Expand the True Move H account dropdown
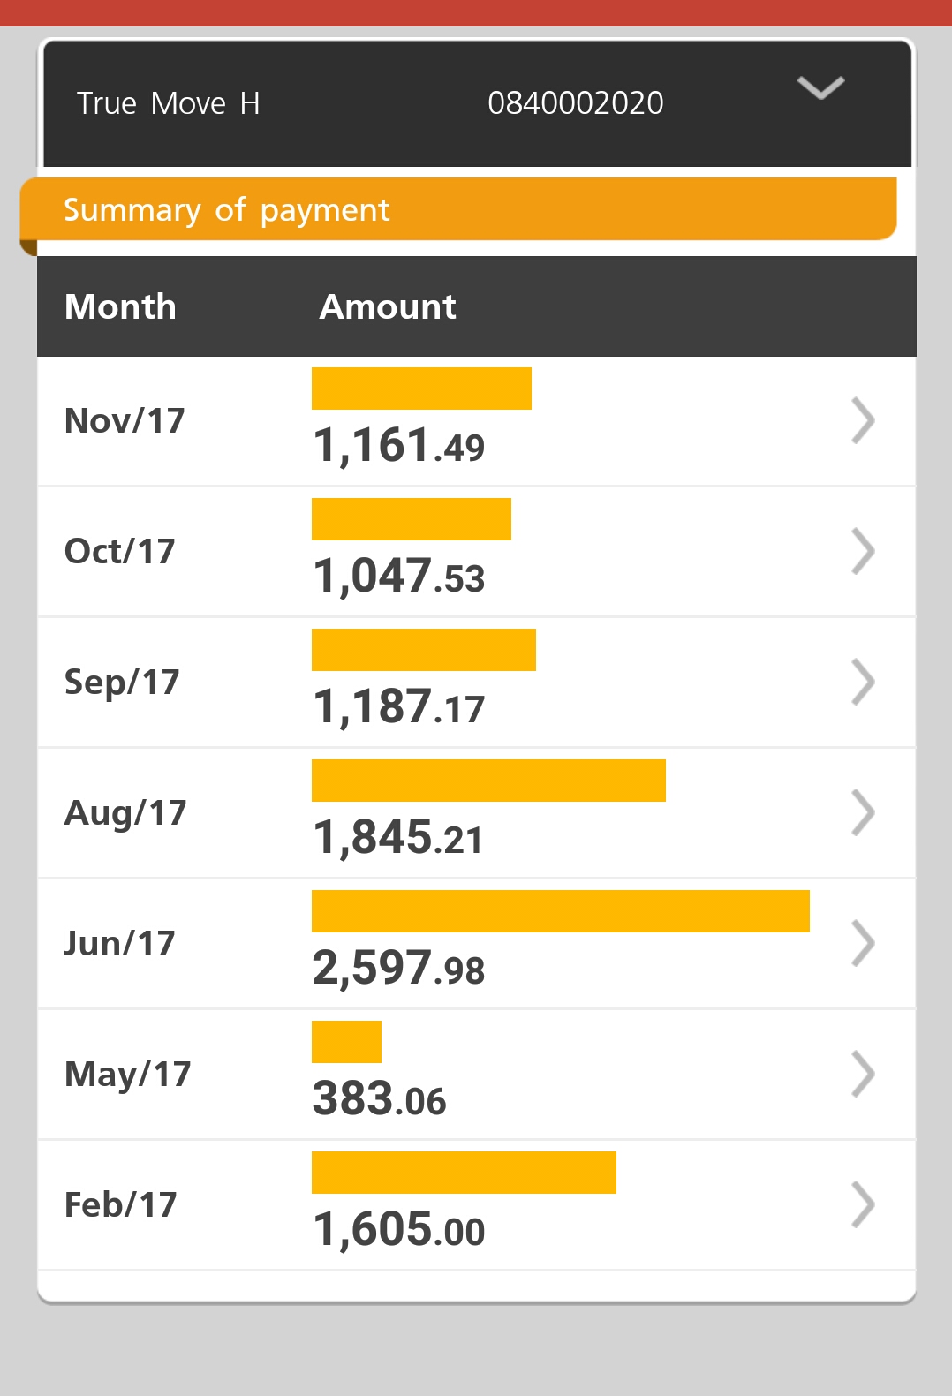 [x=820, y=88]
